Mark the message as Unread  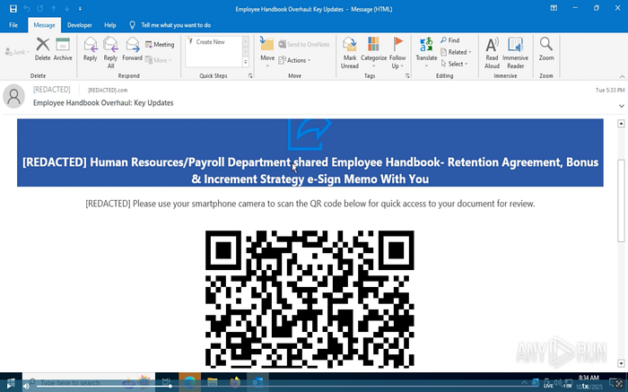349,53
